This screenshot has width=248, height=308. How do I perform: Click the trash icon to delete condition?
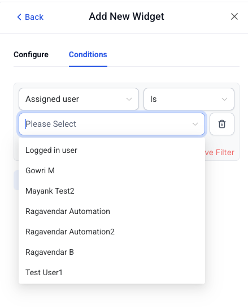point(221,124)
